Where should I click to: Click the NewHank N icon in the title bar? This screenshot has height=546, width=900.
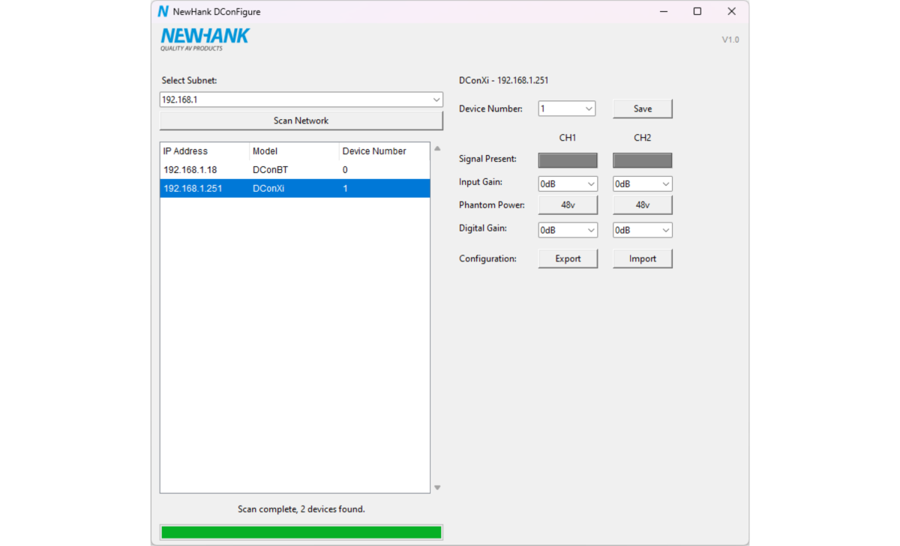[162, 11]
